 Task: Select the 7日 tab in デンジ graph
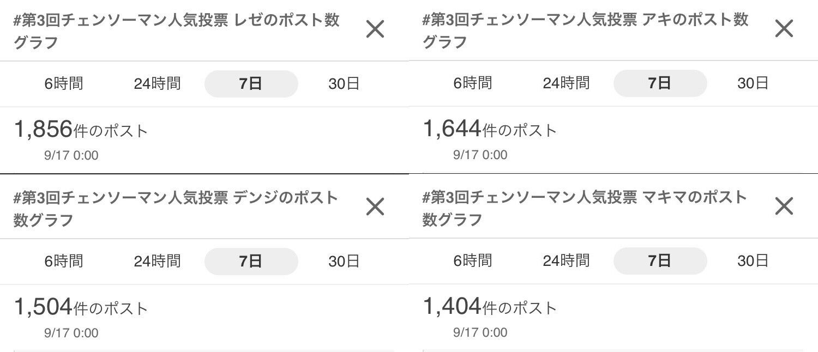251,262
